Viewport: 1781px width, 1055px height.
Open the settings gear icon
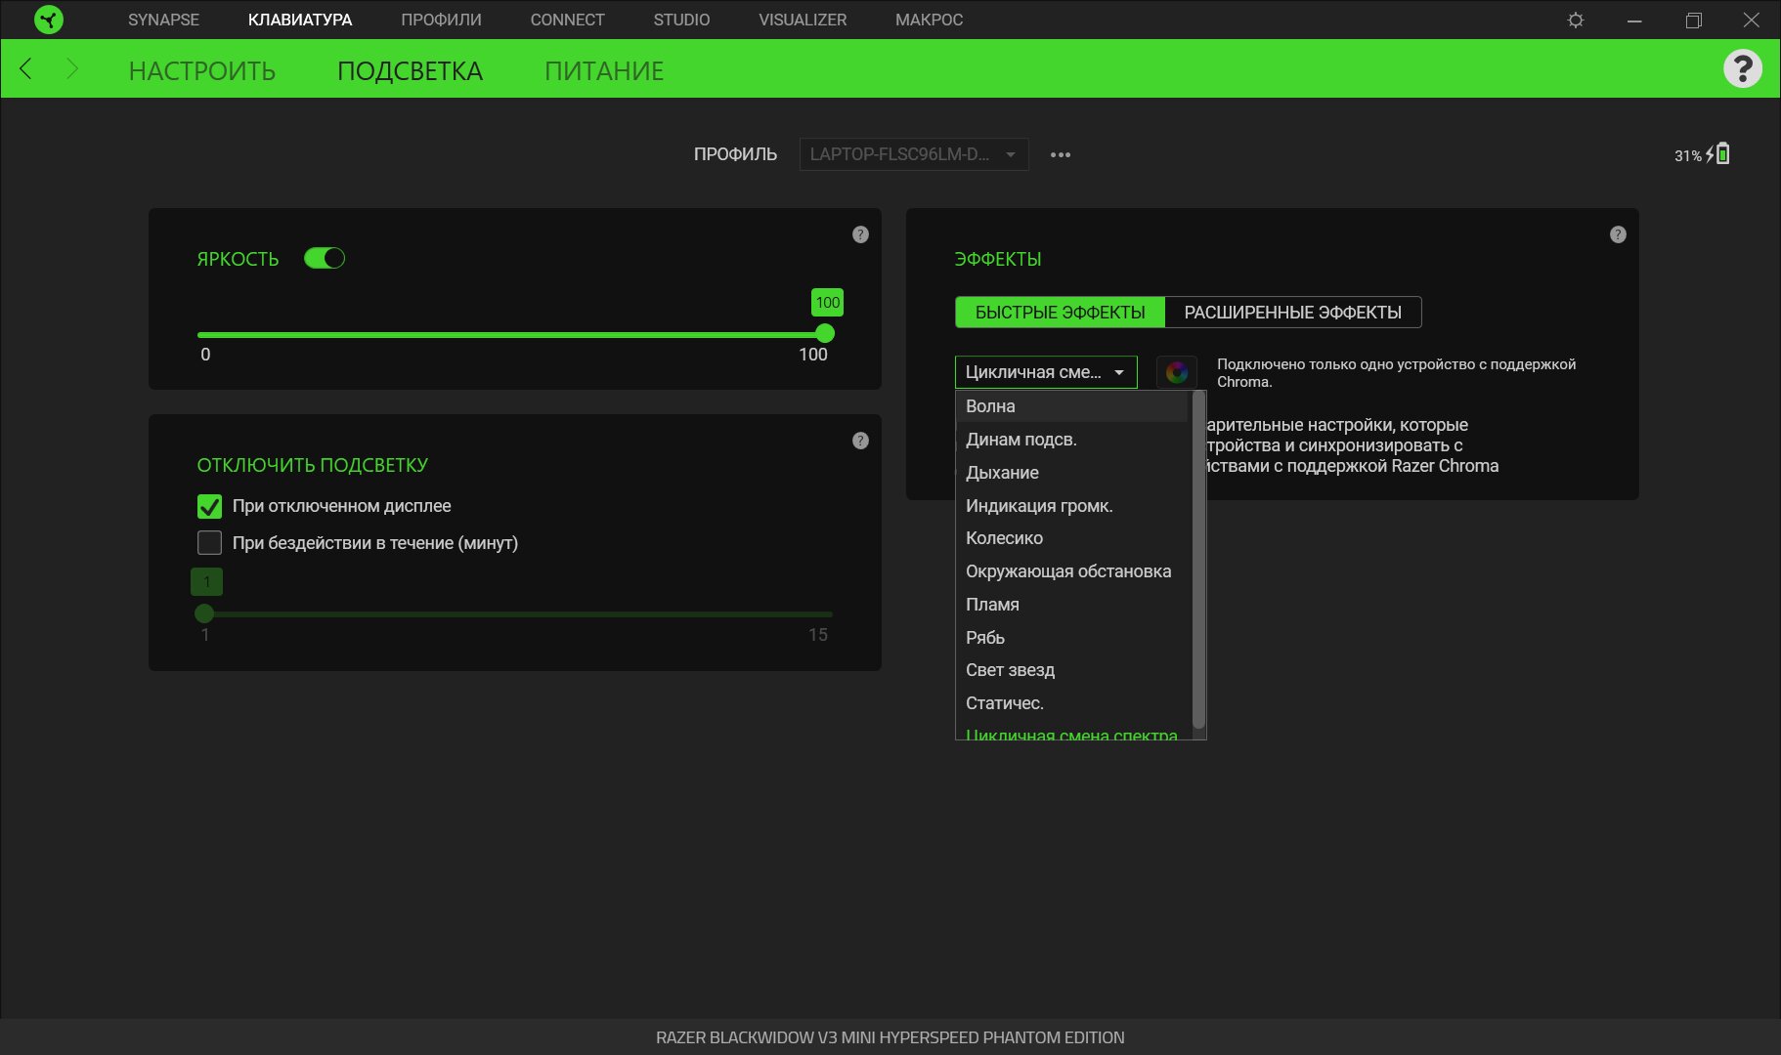pos(1576,20)
